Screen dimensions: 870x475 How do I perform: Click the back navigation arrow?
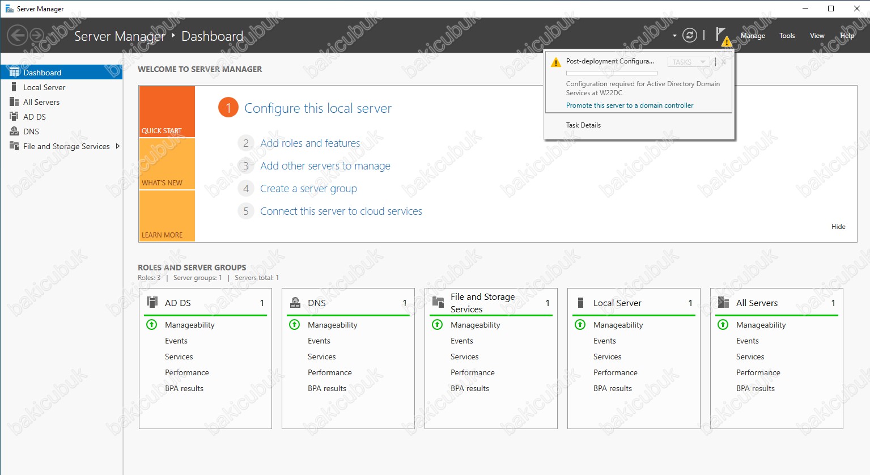[x=18, y=36]
